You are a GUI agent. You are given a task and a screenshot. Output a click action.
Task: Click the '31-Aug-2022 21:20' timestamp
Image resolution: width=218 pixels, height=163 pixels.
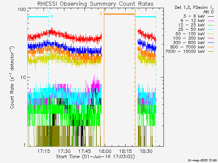tap(202, 160)
